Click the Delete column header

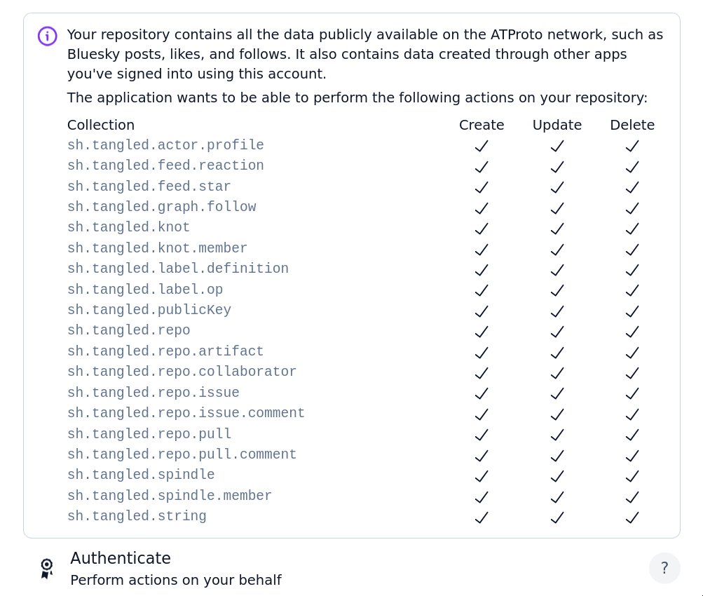pyautogui.click(x=632, y=125)
